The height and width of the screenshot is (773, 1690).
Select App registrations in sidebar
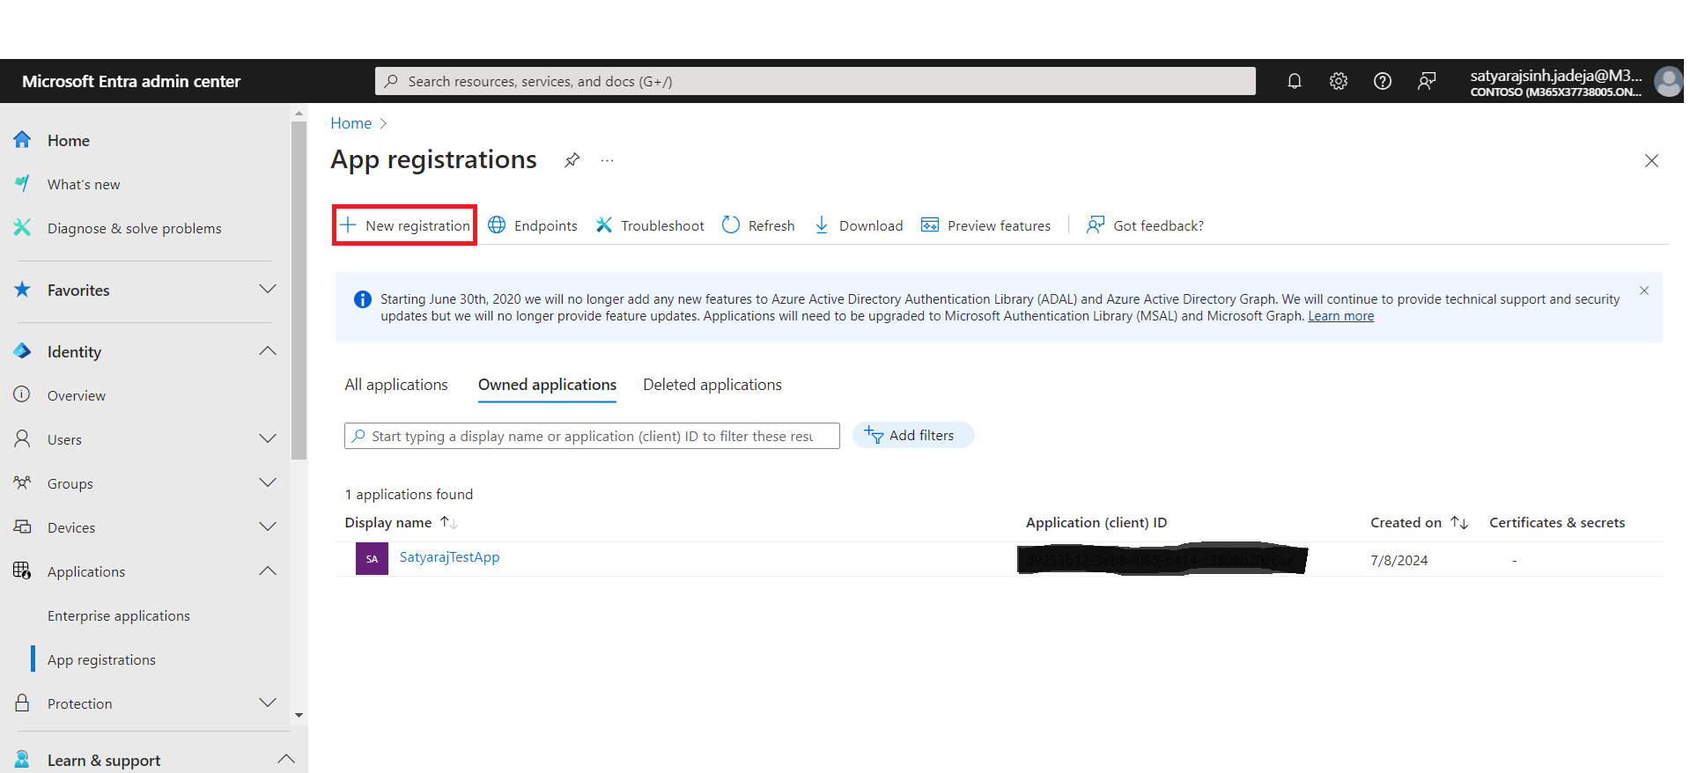click(101, 659)
